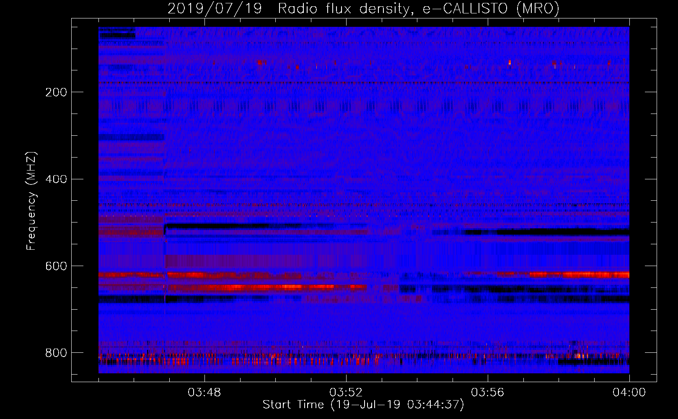Click the '400' frequency axis label
Screen dimensions: 678x419
pyautogui.click(x=56, y=179)
